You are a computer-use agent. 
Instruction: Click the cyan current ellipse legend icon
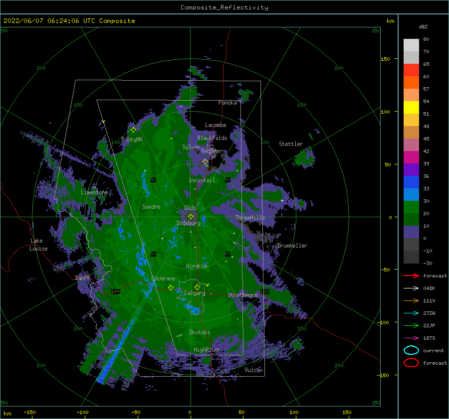point(411,350)
